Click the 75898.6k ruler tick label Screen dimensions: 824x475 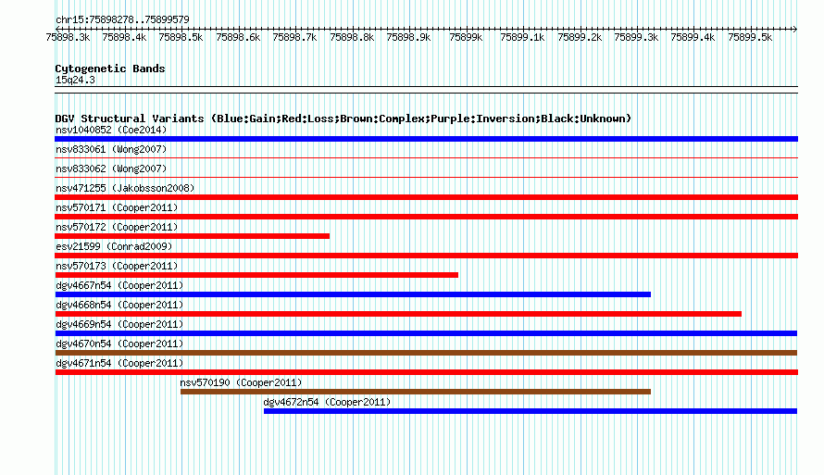(238, 37)
